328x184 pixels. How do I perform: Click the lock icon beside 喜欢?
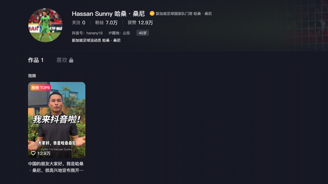click(x=71, y=60)
